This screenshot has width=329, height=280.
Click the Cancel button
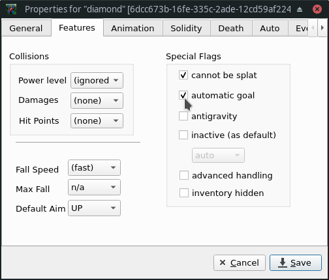240,262
